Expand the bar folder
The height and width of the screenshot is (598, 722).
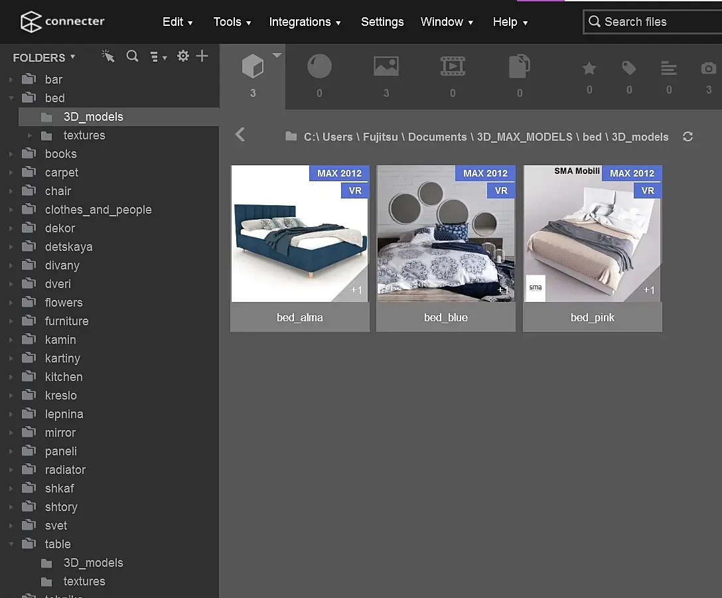[x=11, y=79]
